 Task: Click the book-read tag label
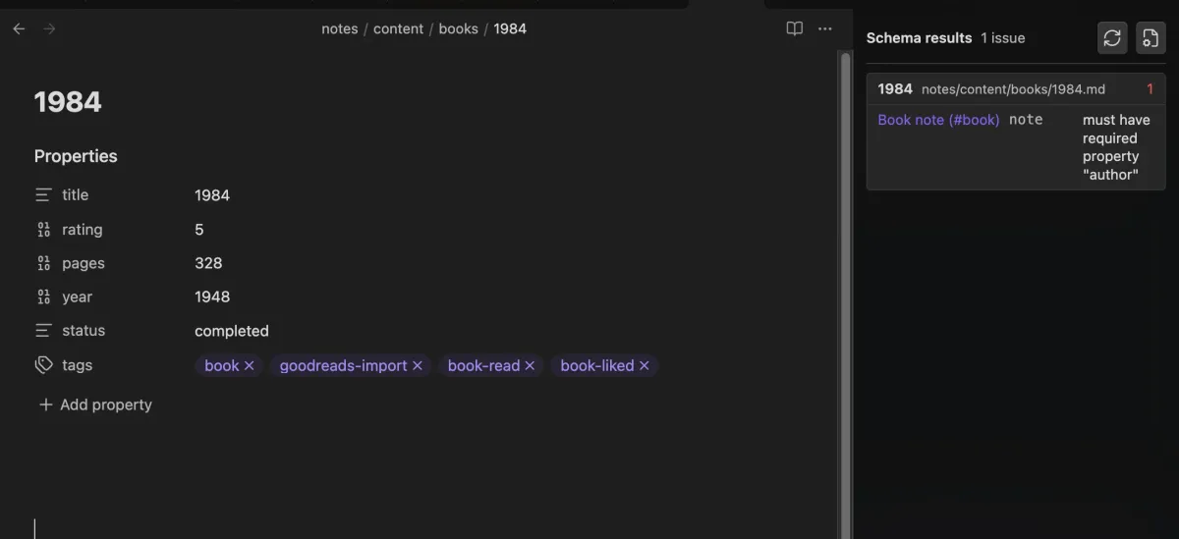click(x=483, y=365)
